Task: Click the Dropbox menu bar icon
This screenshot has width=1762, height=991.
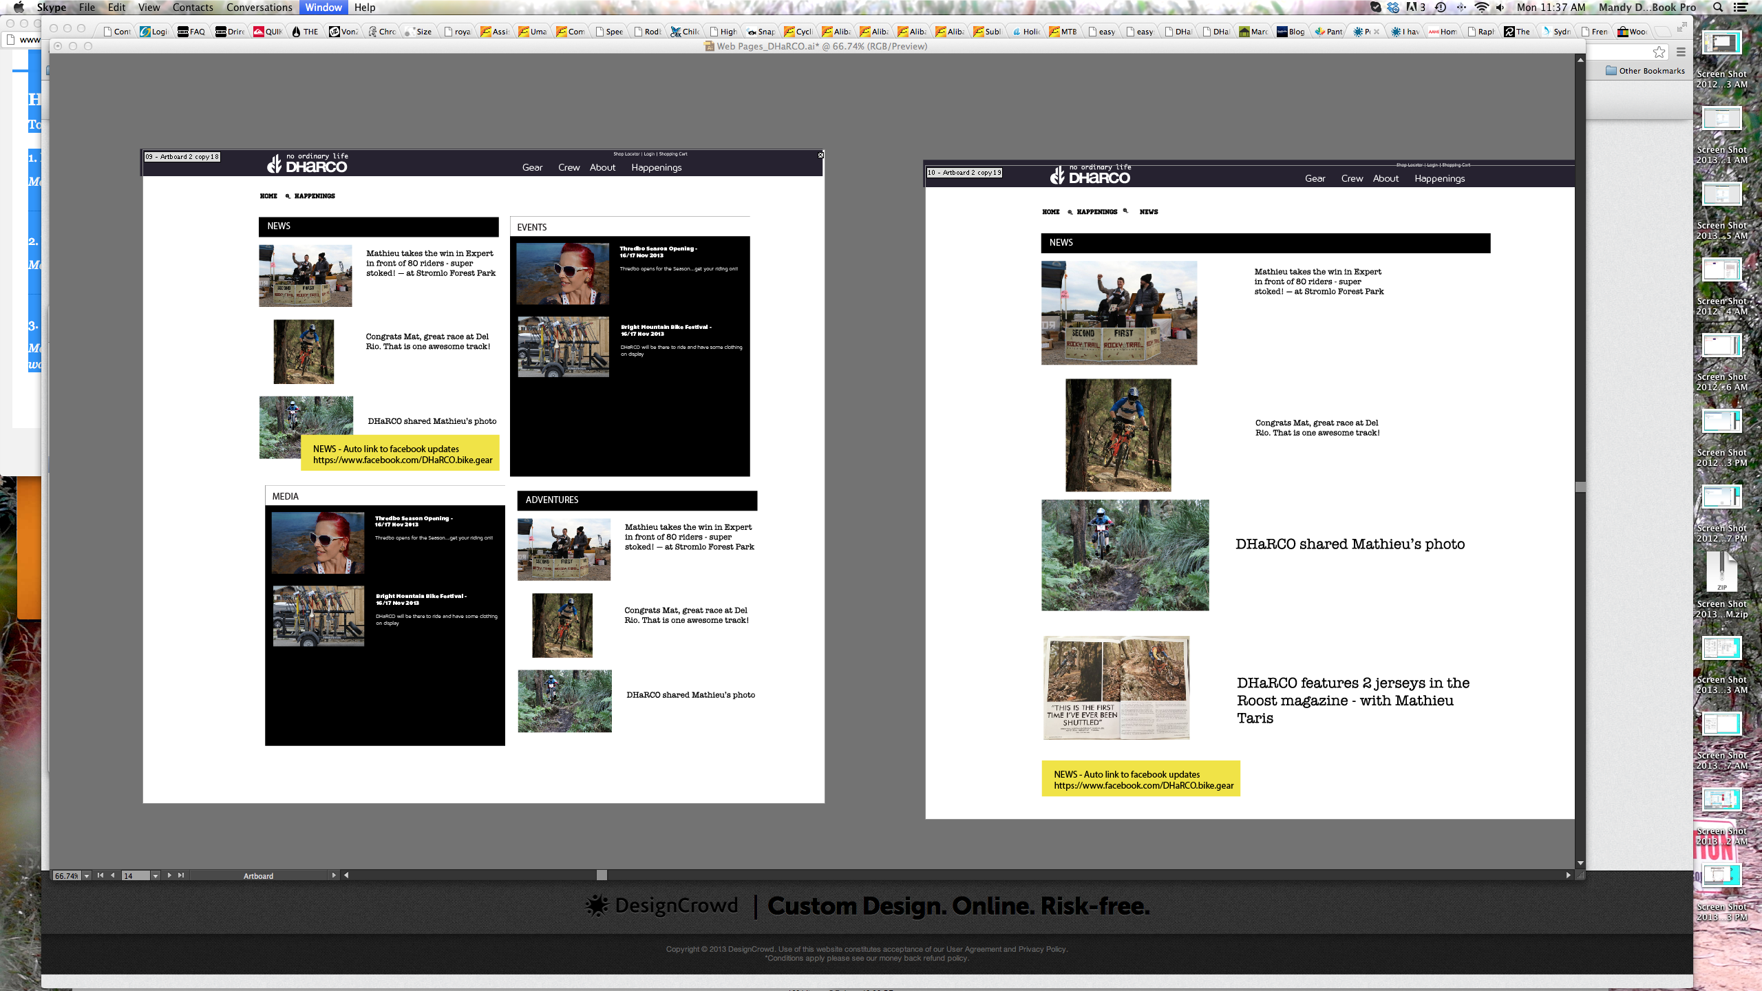Action: (x=1393, y=8)
